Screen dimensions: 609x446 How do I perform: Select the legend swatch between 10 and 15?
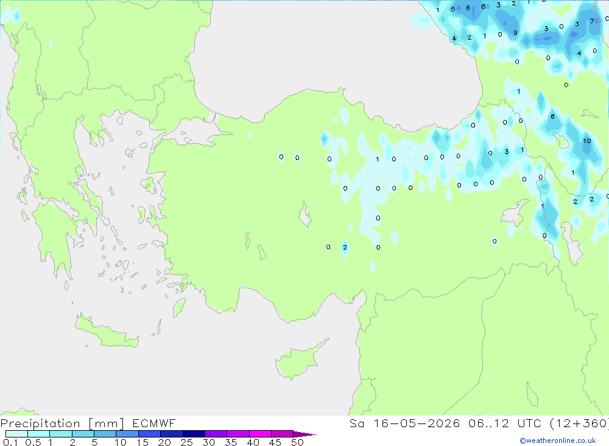pyautogui.click(x=127, y=434)
